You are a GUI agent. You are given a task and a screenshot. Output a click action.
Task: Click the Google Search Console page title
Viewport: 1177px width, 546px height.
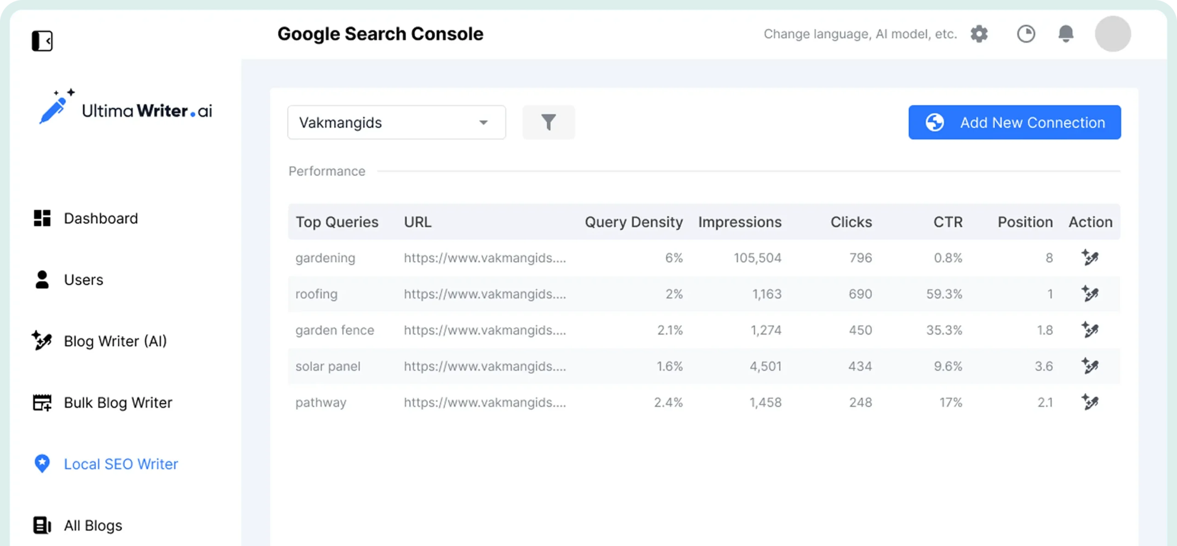[380, 34]
